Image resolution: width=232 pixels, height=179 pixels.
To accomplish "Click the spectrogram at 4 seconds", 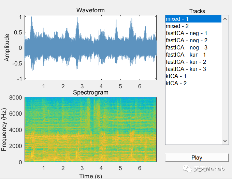I will coord(101,130).
